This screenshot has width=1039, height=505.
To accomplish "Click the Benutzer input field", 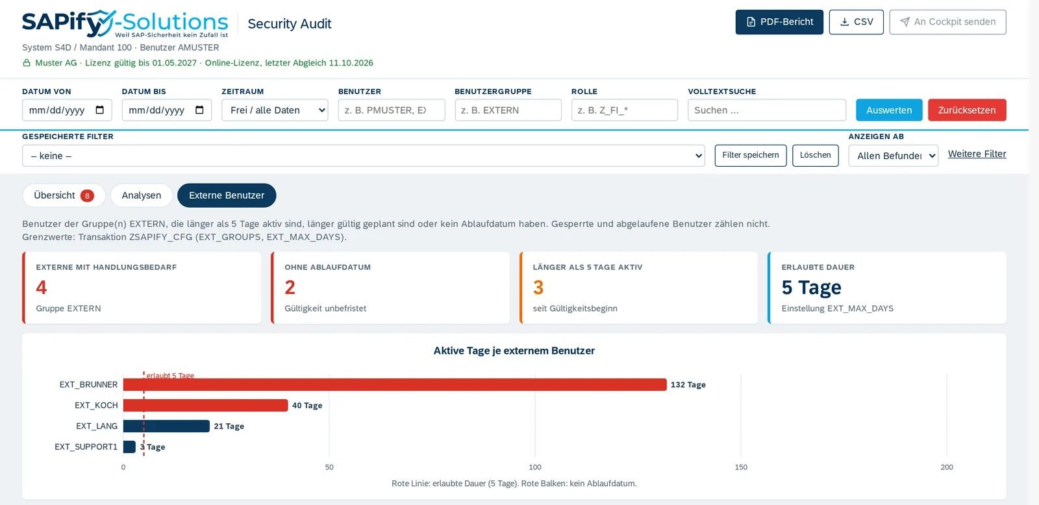I will tap(392, 110).
